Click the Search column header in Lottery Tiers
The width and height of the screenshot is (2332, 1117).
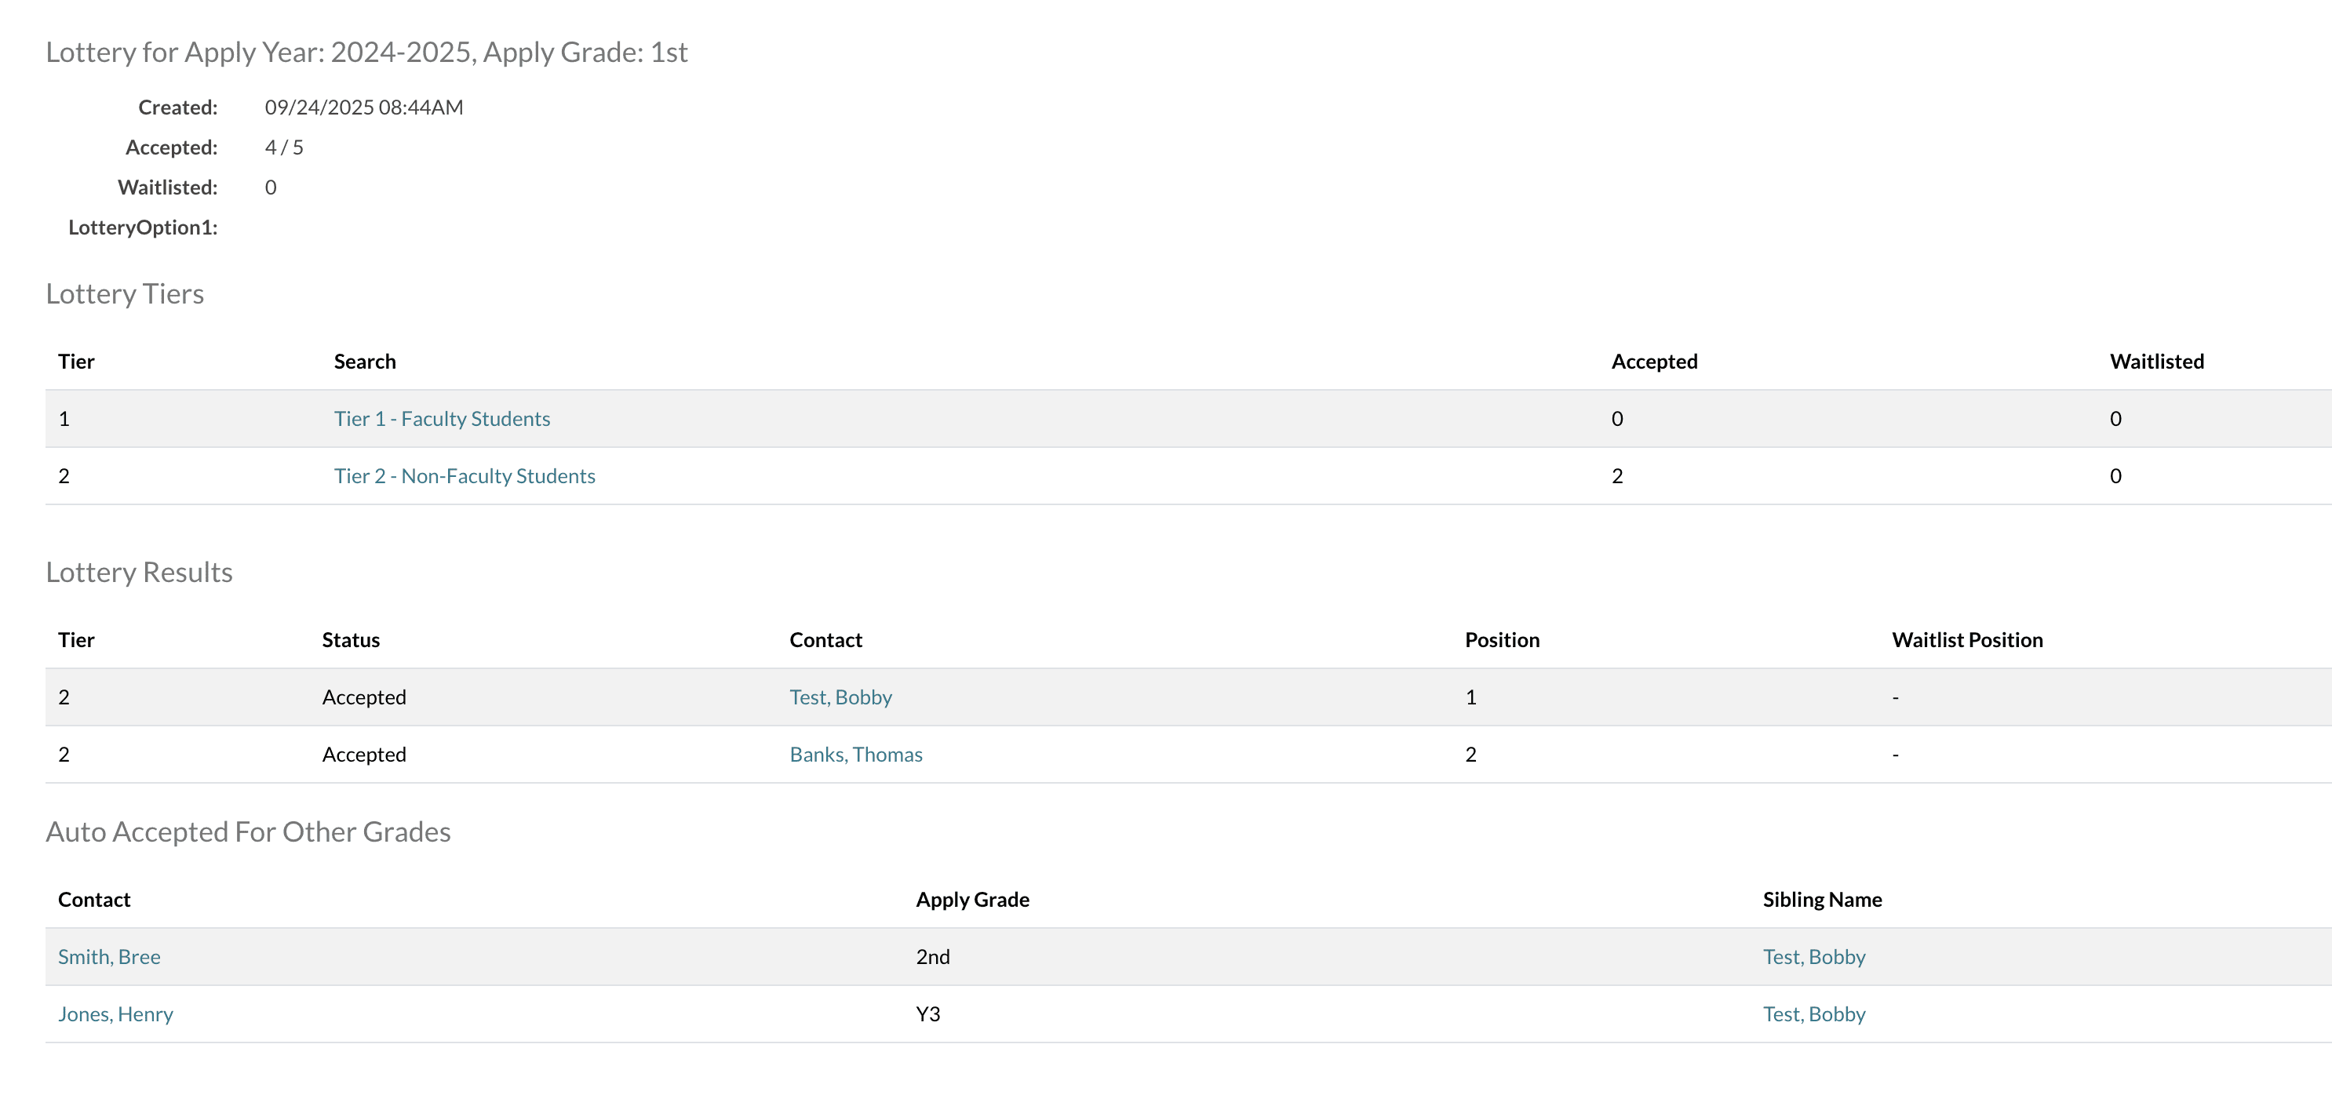point(365,361)
